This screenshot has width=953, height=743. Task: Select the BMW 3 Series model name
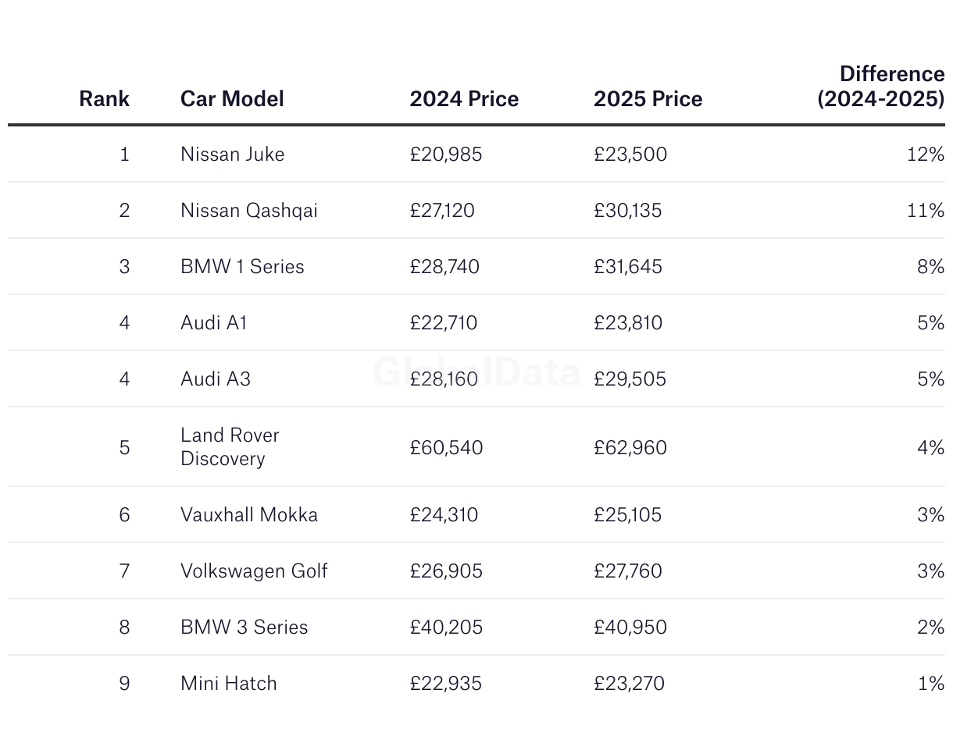(244, 627)
